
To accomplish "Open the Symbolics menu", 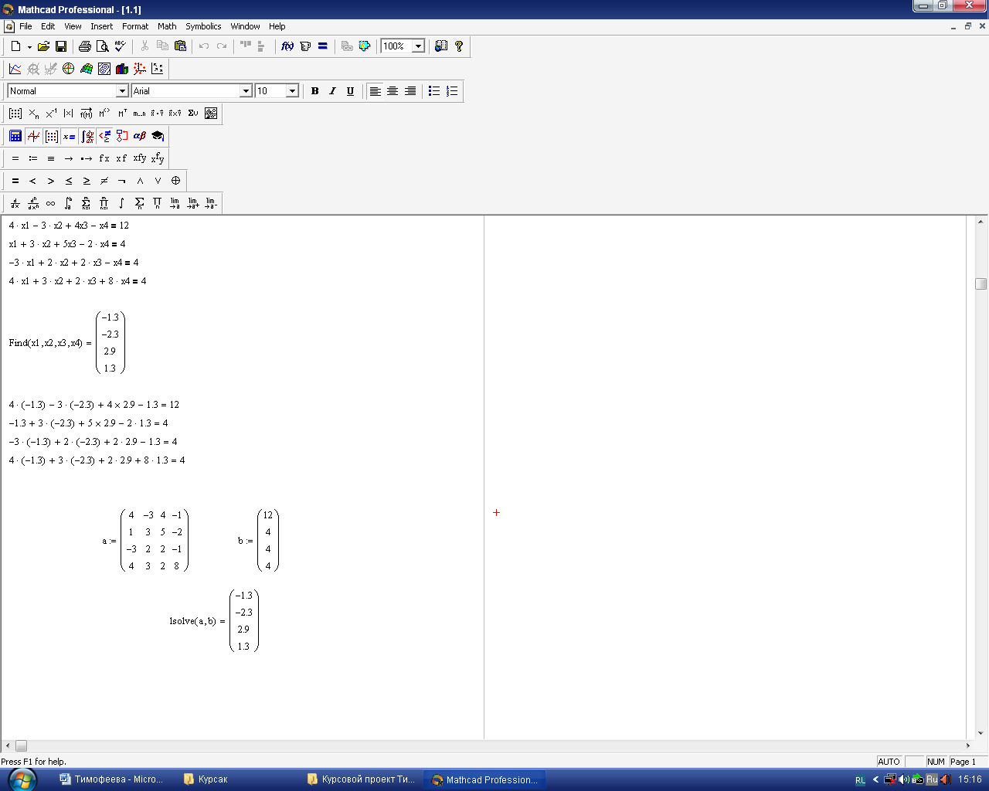I will pyautogui.click(x=203, y=26).
